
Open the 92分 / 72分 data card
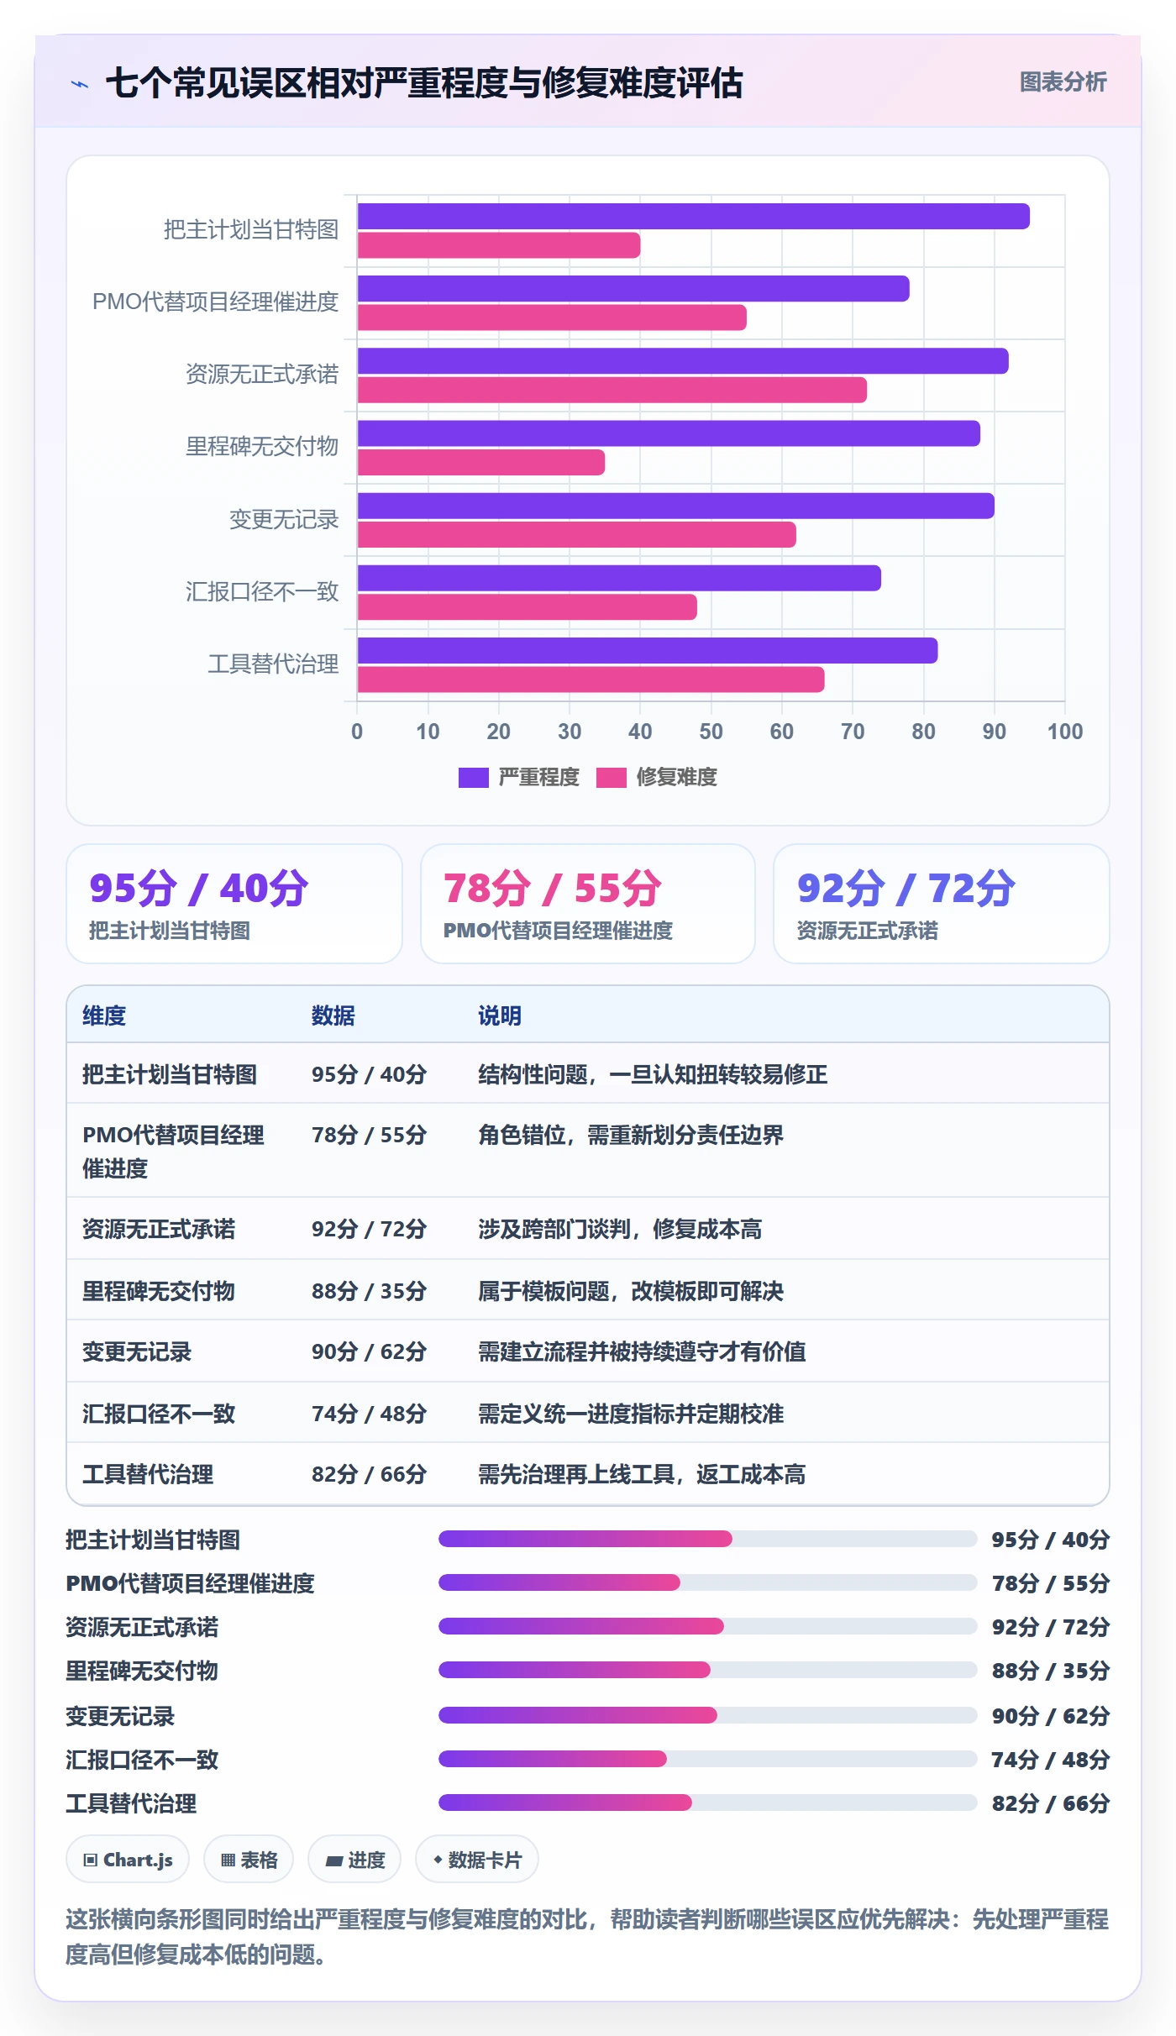[x=942, y=904]
